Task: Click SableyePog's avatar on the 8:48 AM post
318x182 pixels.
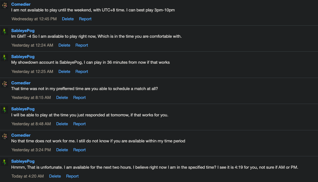Action: click(5, 110)
